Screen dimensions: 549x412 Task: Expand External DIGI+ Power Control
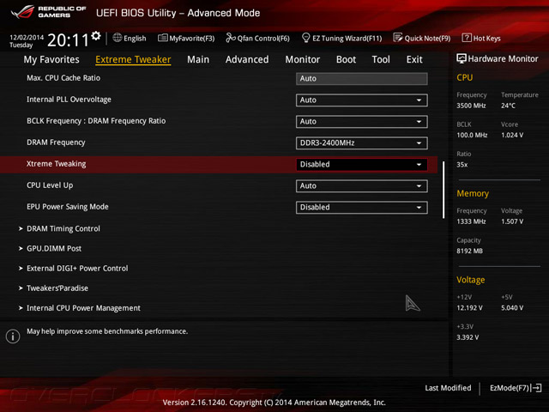click(x=77, y=269)
